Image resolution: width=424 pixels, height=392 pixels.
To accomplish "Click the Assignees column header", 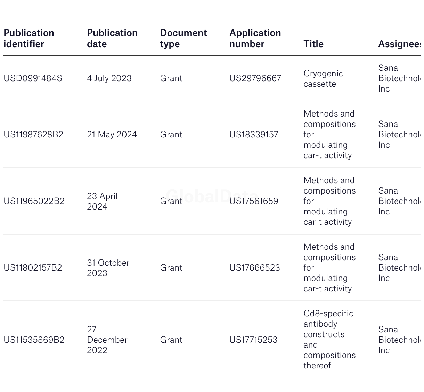I will tap(399, 44).
